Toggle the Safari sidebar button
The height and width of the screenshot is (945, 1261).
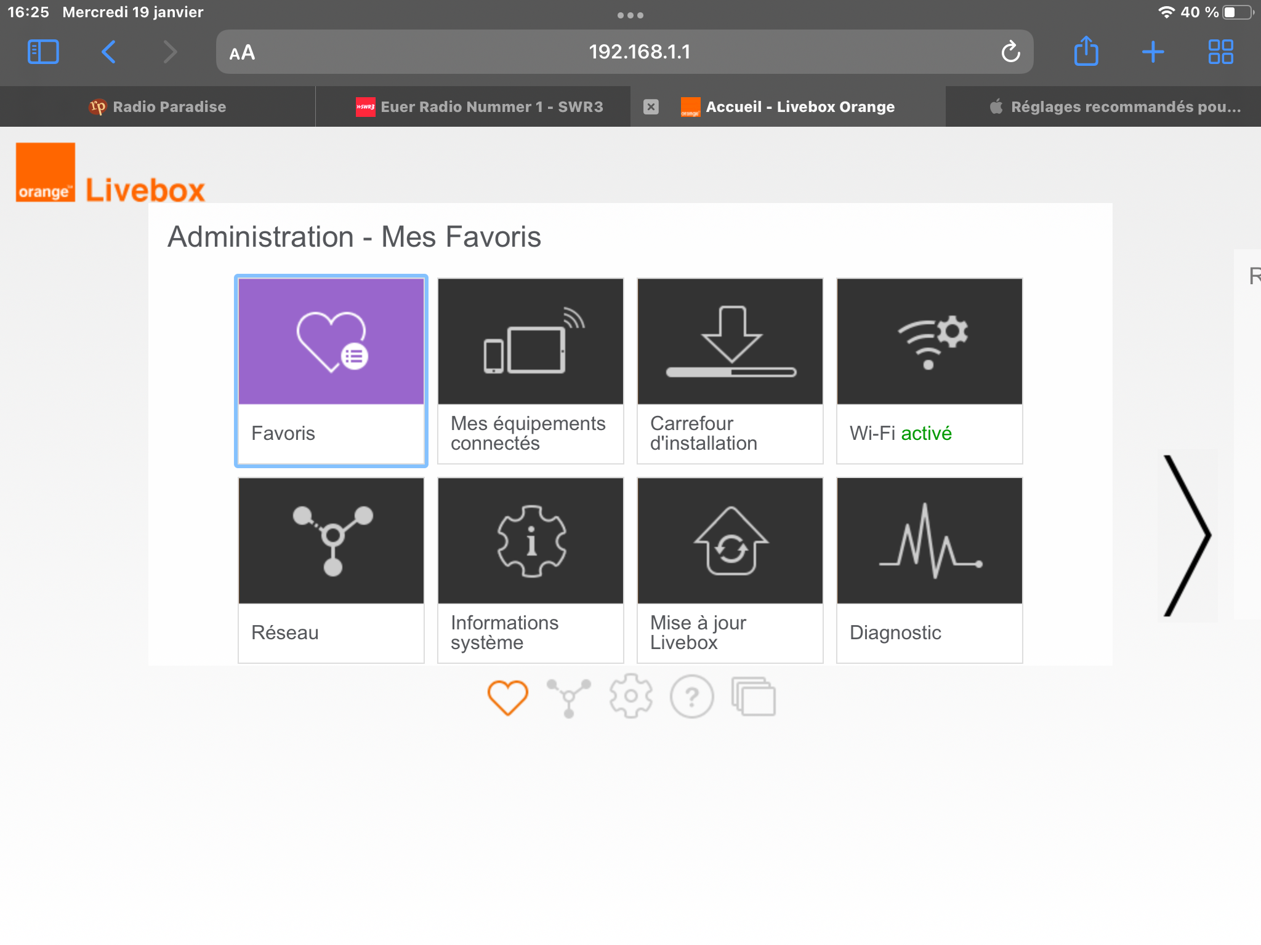pyautogui.click(x=43, y=52)
